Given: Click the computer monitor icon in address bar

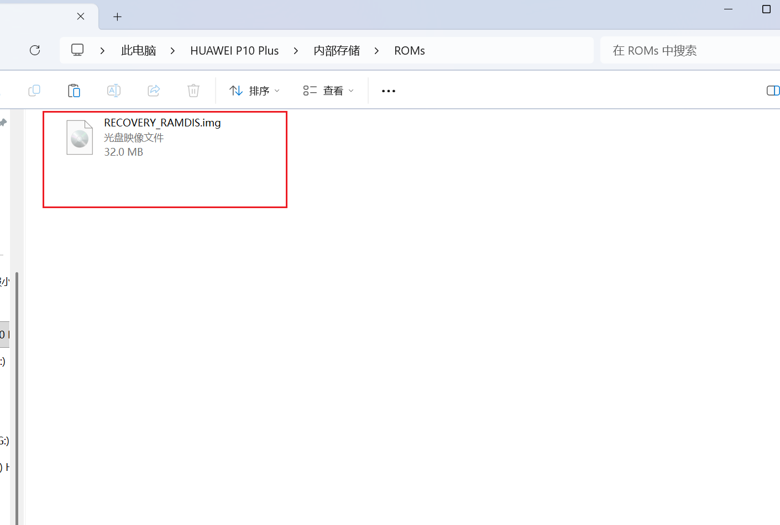Looking at the screenshot, I should [77, 50].
